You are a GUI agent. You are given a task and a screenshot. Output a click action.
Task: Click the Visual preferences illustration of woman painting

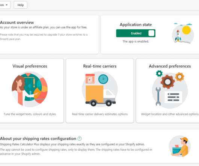tap(30, 89)
